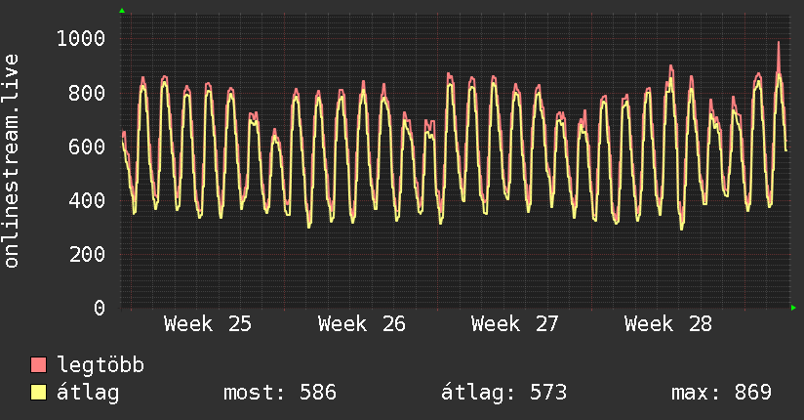Screen dimensions: 804x420
Task: Click the legtöbb legend label
Action: [x=100, y=365]
